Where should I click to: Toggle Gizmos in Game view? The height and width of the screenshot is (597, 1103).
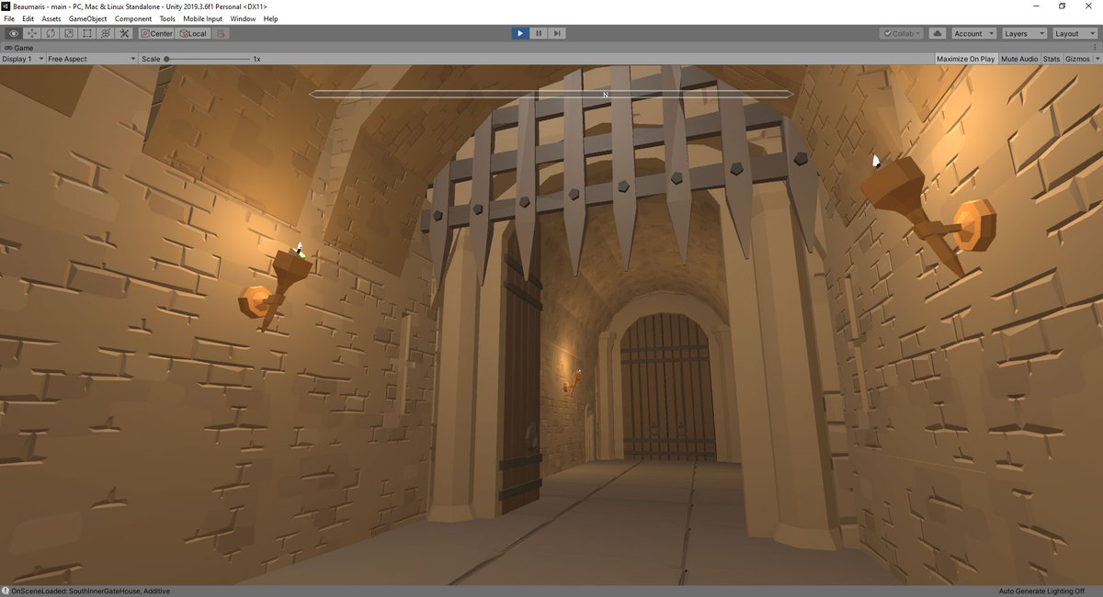1076,59
